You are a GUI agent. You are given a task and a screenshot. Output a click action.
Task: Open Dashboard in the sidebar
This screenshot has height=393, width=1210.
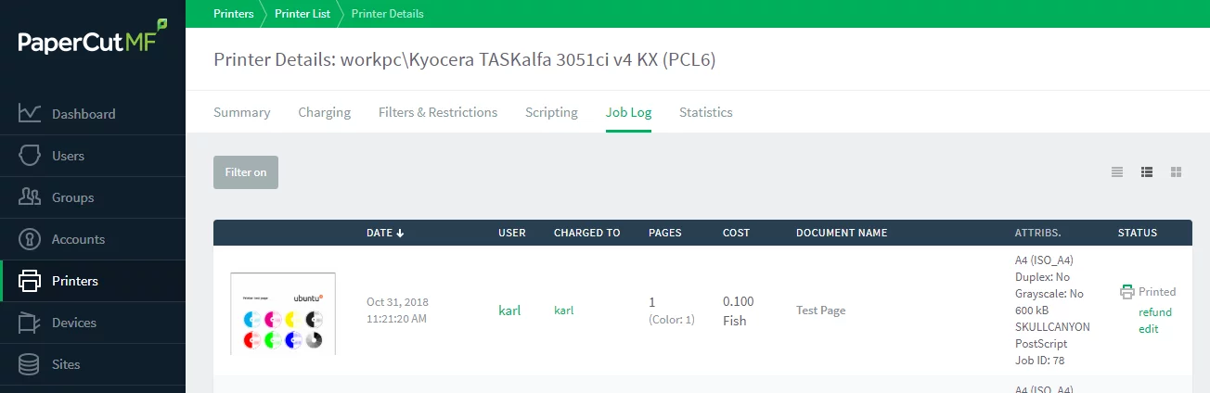(93, 114)
